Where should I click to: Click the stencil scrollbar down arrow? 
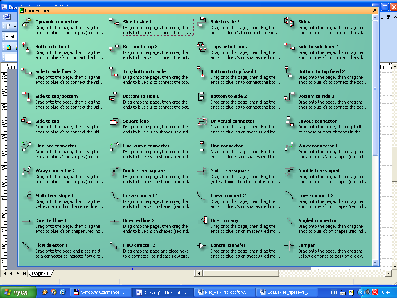click(375, 263)
